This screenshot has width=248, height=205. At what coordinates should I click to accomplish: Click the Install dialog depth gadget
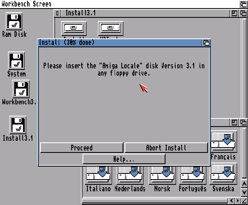[x=206, y=43]
